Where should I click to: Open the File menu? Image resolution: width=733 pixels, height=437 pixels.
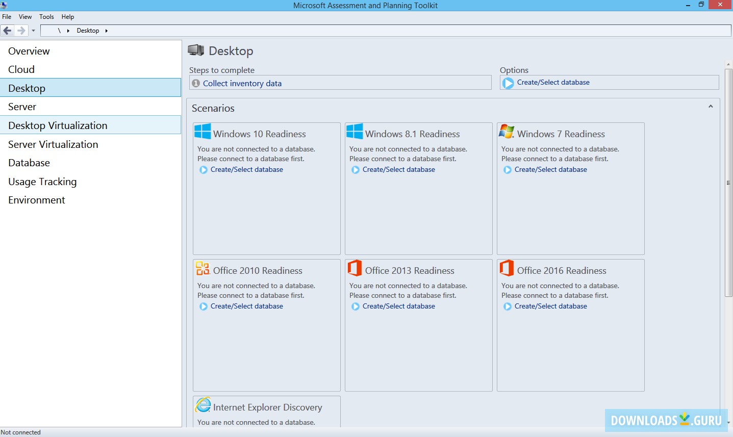7,17
